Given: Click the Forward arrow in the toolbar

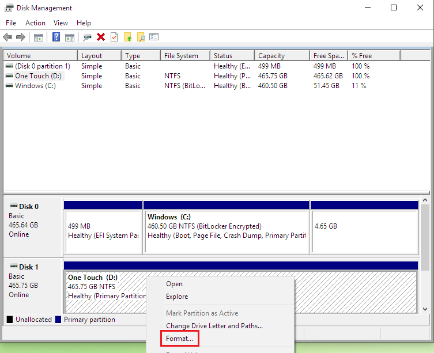Looking at the screenshot, I should click(x=21, y=37).
